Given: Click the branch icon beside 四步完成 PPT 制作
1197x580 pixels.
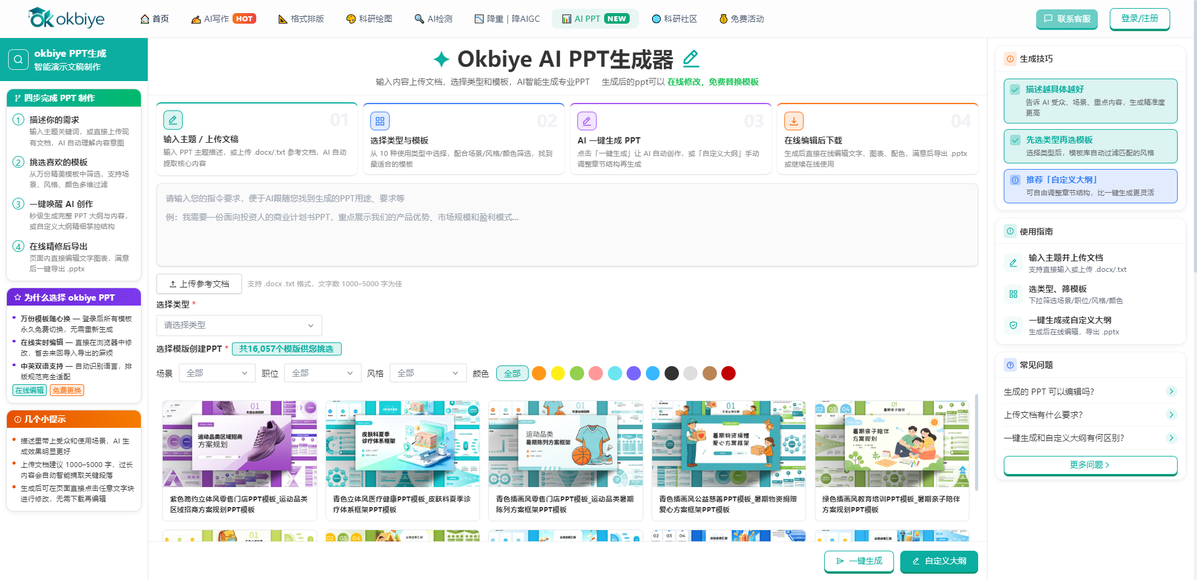Looking at the screenshot, I should [x=17, y=98].
